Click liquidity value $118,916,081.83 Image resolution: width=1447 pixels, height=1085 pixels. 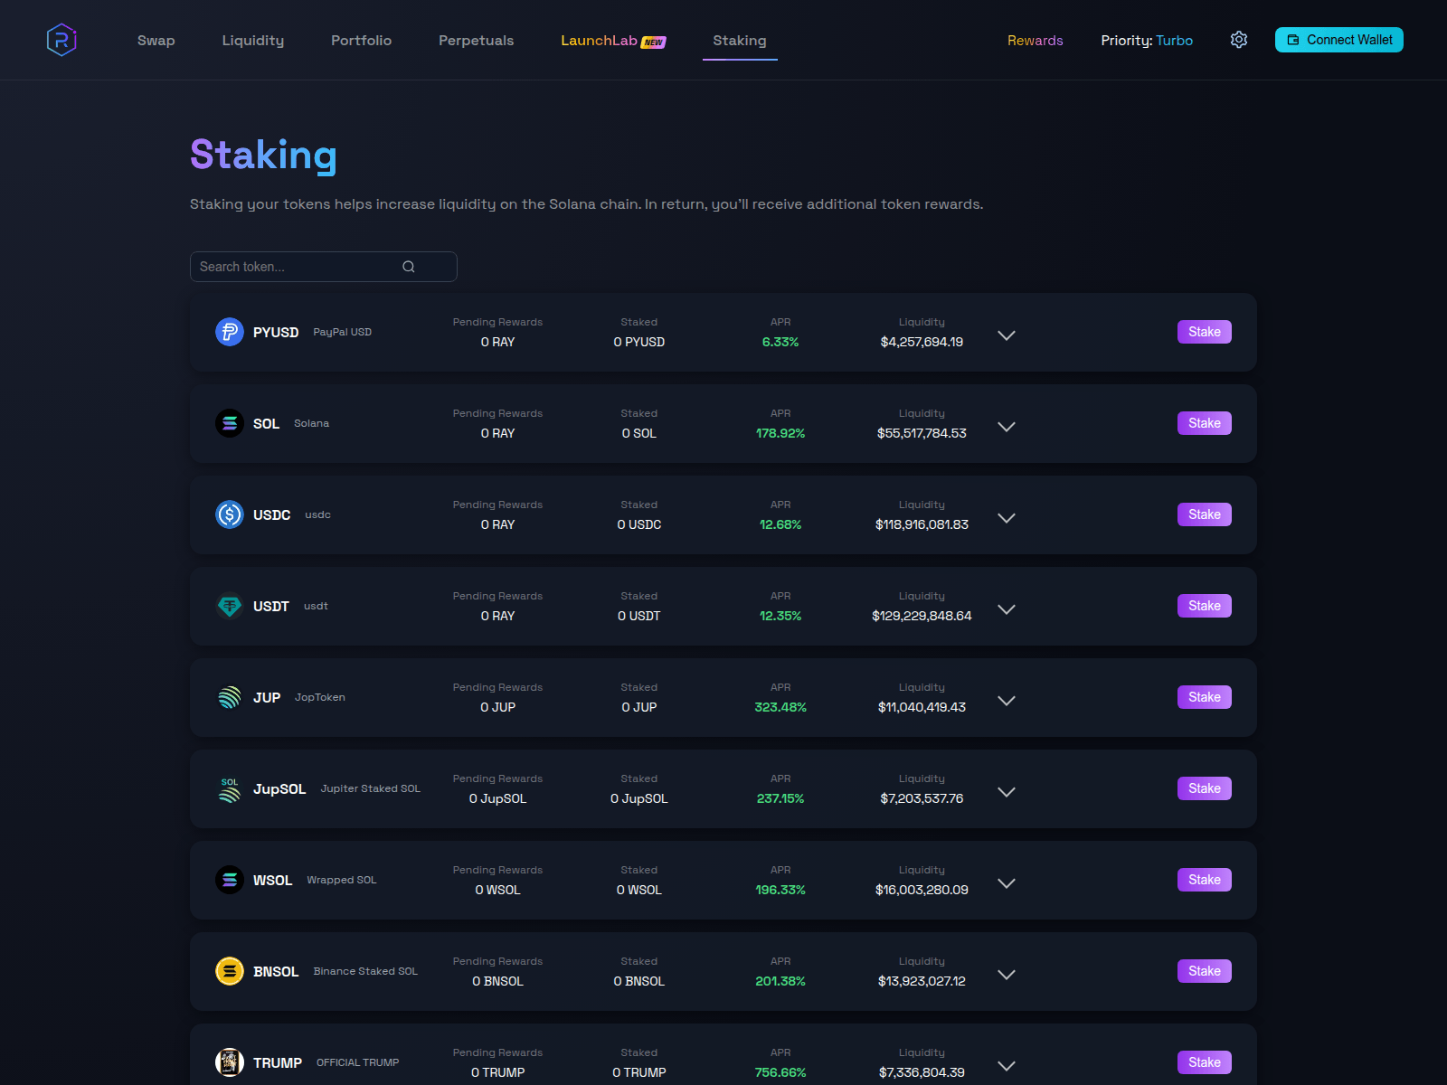(922, 524)
